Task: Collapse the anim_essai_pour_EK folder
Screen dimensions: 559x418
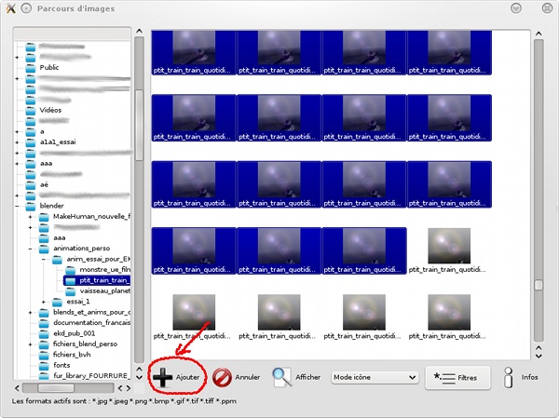Action: pos(44,259)
